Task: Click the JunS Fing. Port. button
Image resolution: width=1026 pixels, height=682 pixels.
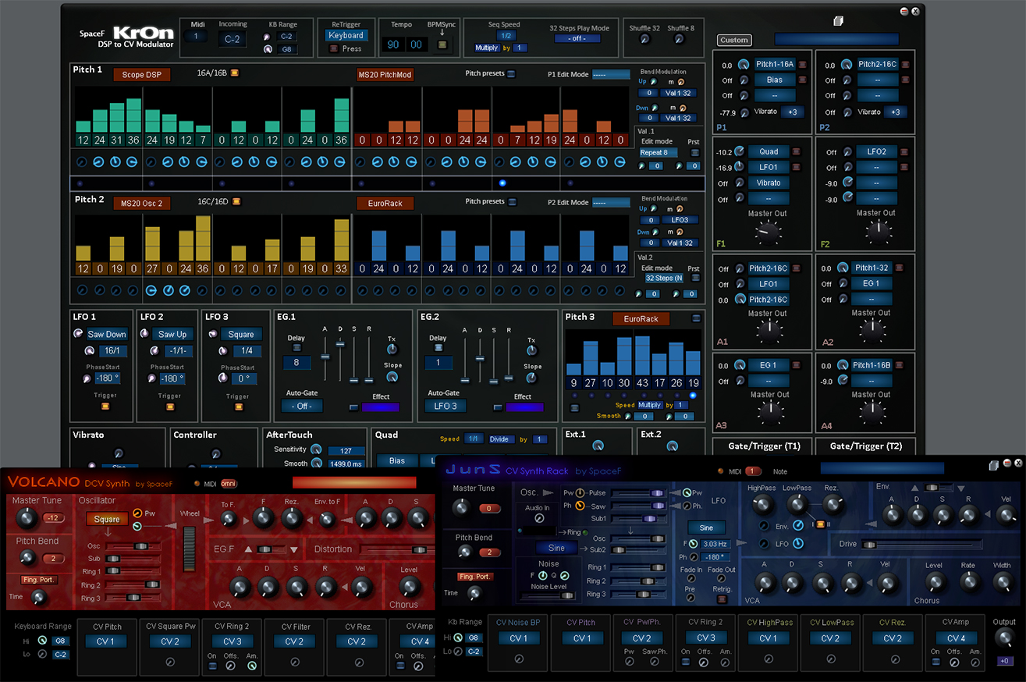Action: 474,577
